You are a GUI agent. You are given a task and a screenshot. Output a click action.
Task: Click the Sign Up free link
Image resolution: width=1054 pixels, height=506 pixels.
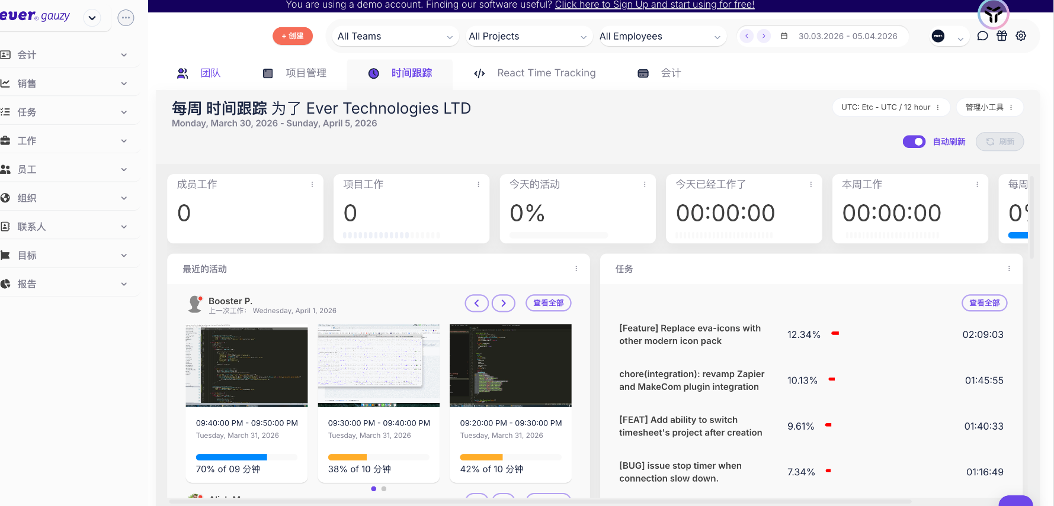(654, 5)
